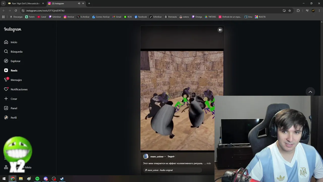This screenshot has height=182, width=323.
Task: Open a new browser tab
Action: 89,4
